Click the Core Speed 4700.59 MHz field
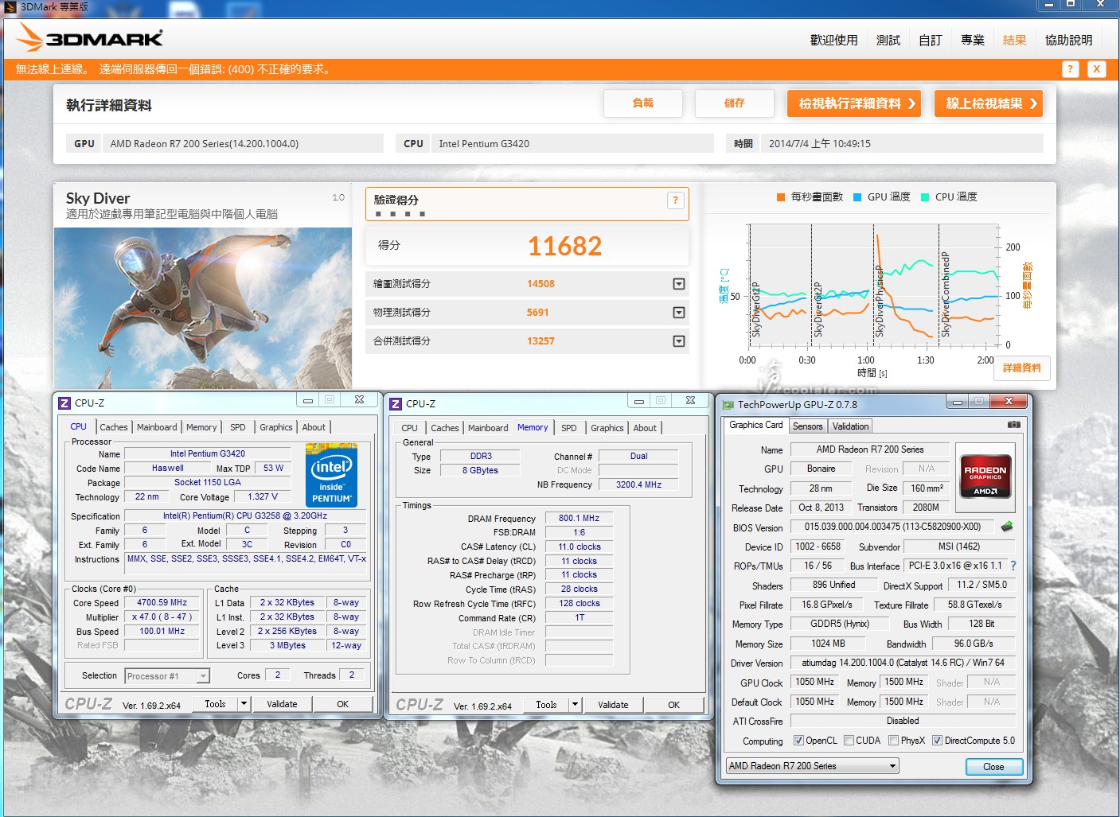1120x817 pixels. tap(162, 603)
